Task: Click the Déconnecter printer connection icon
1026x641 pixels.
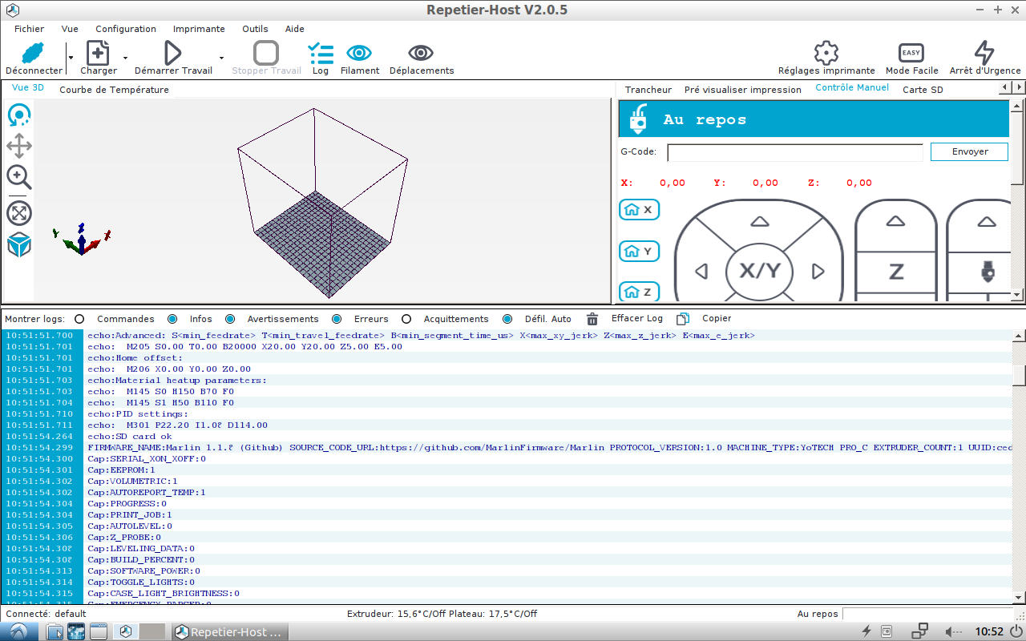Action: tap(33, 54)
